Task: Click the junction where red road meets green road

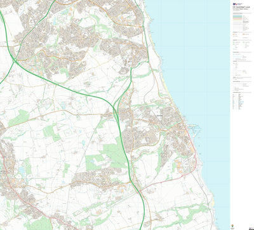Action: click(x=138, y=192)
